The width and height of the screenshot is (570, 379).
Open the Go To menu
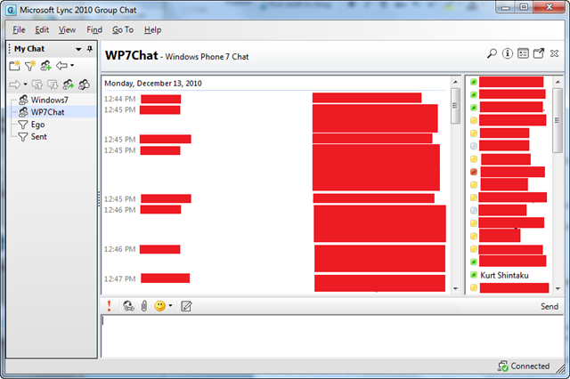coord(123,29)
